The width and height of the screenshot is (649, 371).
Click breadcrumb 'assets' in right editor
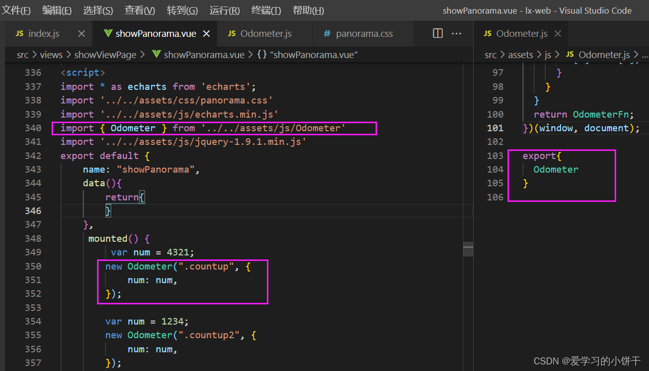[521, 55]
